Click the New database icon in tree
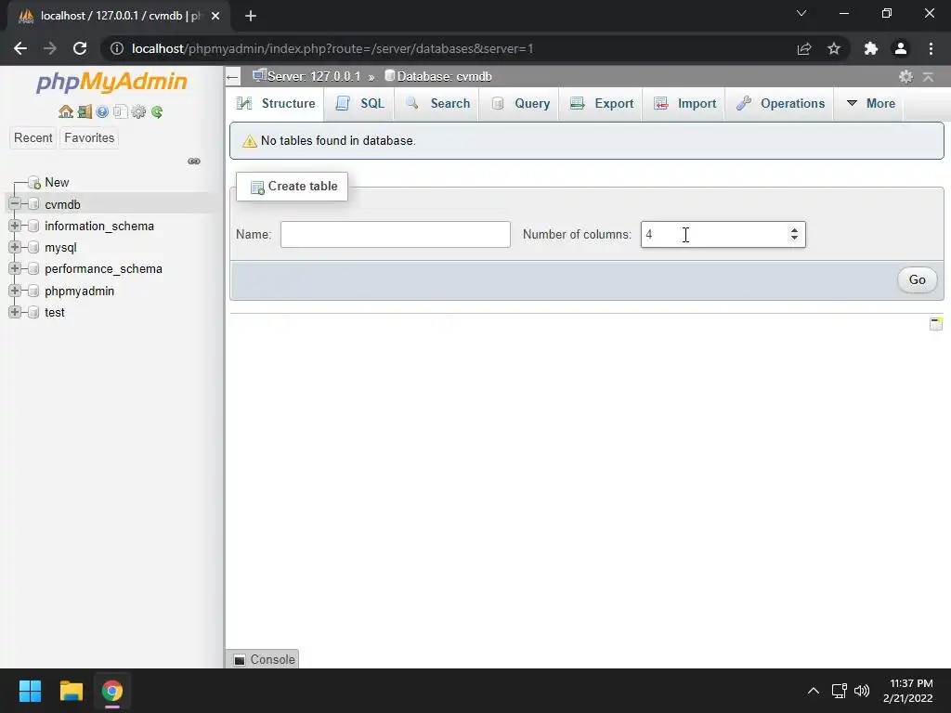Viewport: 951px width, 713px height. coord(34,183)
